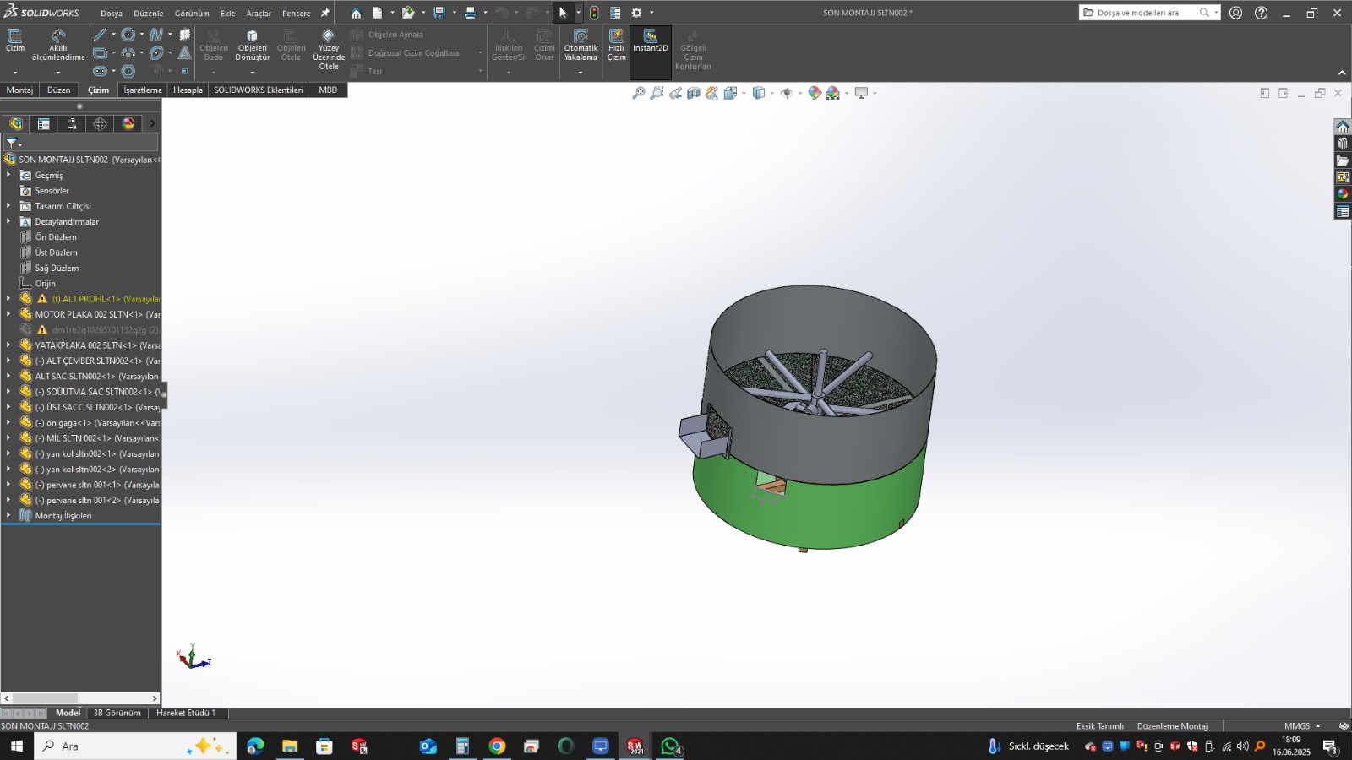Image resolution: width=1352 pixels, height=760 pixels.
Task: Switch to Hareket Etüdü 1 tab
Action: (186, 713)
